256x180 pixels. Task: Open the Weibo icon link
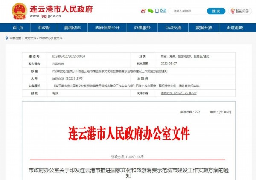(x=143, y=11)
